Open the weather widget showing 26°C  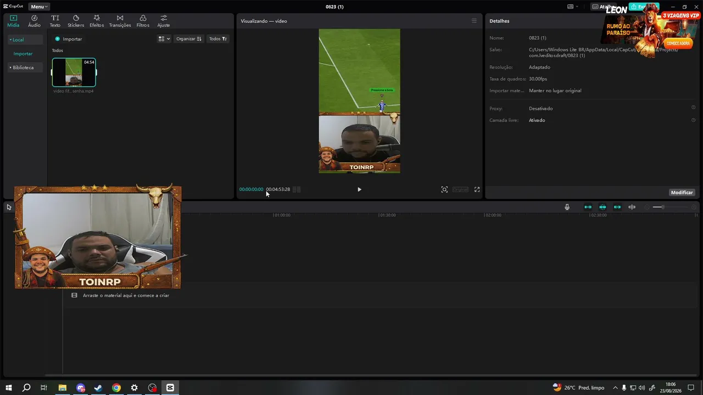[578, 388]
